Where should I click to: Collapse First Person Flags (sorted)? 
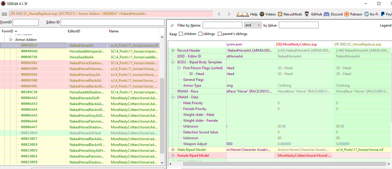(x=179, y=68)
